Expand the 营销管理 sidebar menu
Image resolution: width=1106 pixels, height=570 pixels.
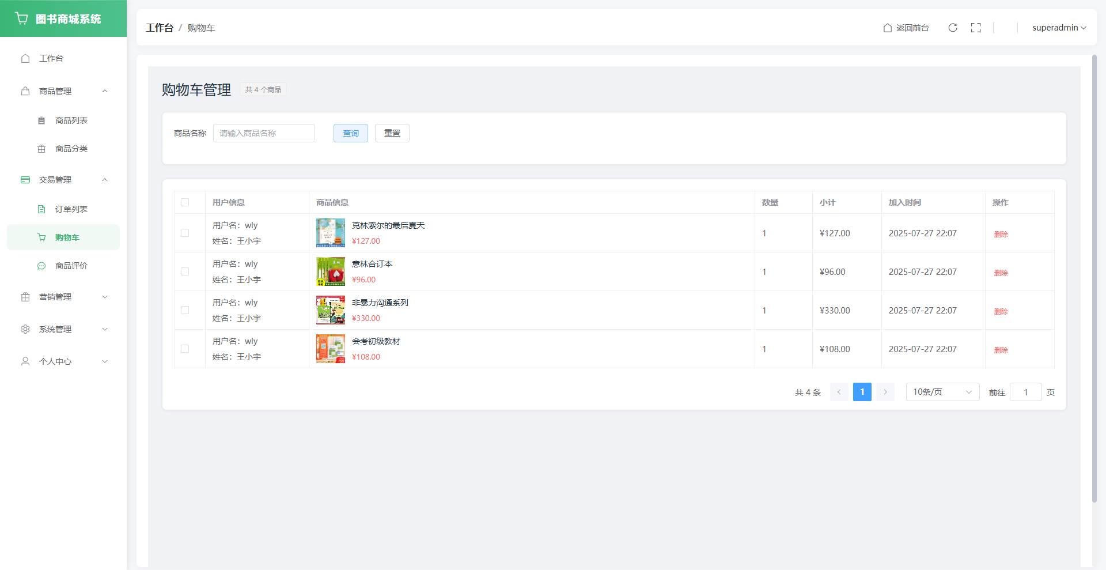click(63, 297)
